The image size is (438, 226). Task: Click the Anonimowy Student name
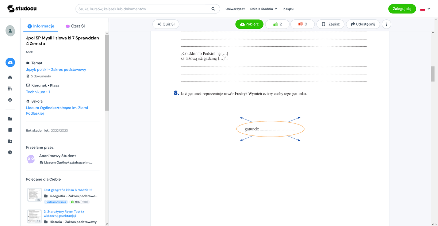coord(58,156)
